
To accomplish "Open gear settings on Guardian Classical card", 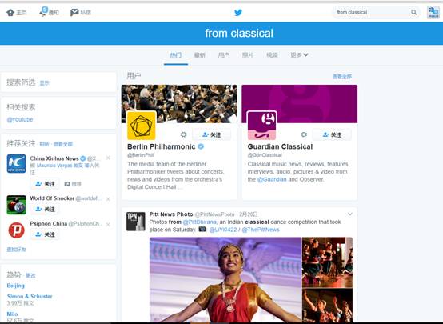I will [x=304, y=134].
